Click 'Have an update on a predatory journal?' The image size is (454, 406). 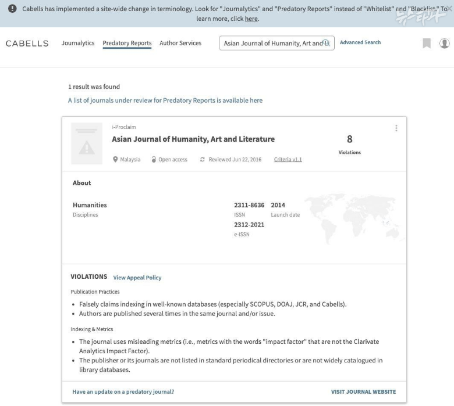pyautogui.click(x=123, y=392)
